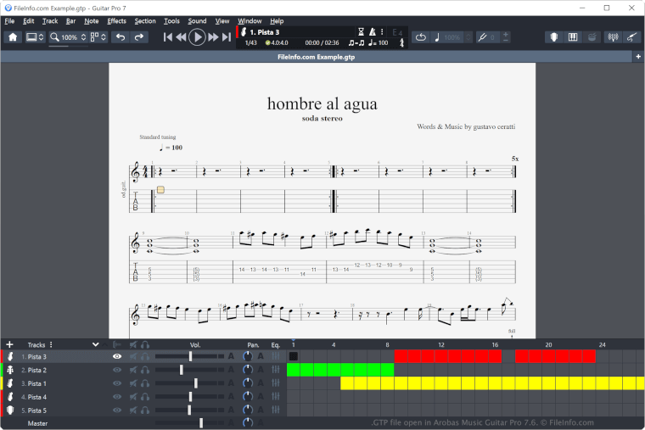Collapse the Tracks panel chevron
Viewport: 645px width, 430px height.
click(x=96, y=344)
